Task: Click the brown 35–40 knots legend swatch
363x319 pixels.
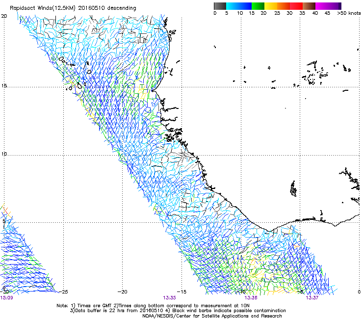Action: click(309, 6)
